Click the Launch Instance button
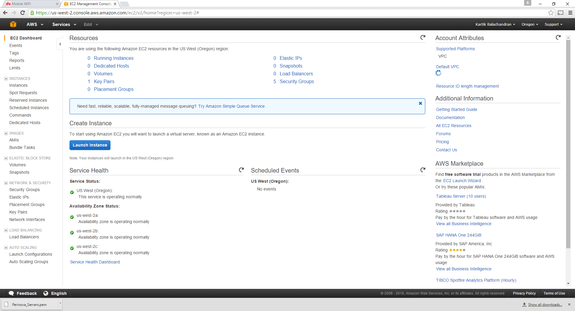The image size is (575, 311). pyautogui.click(x=90, y=145)
